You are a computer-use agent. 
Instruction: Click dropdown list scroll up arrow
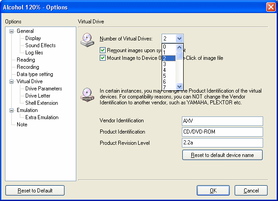click(x=180, y=47)
